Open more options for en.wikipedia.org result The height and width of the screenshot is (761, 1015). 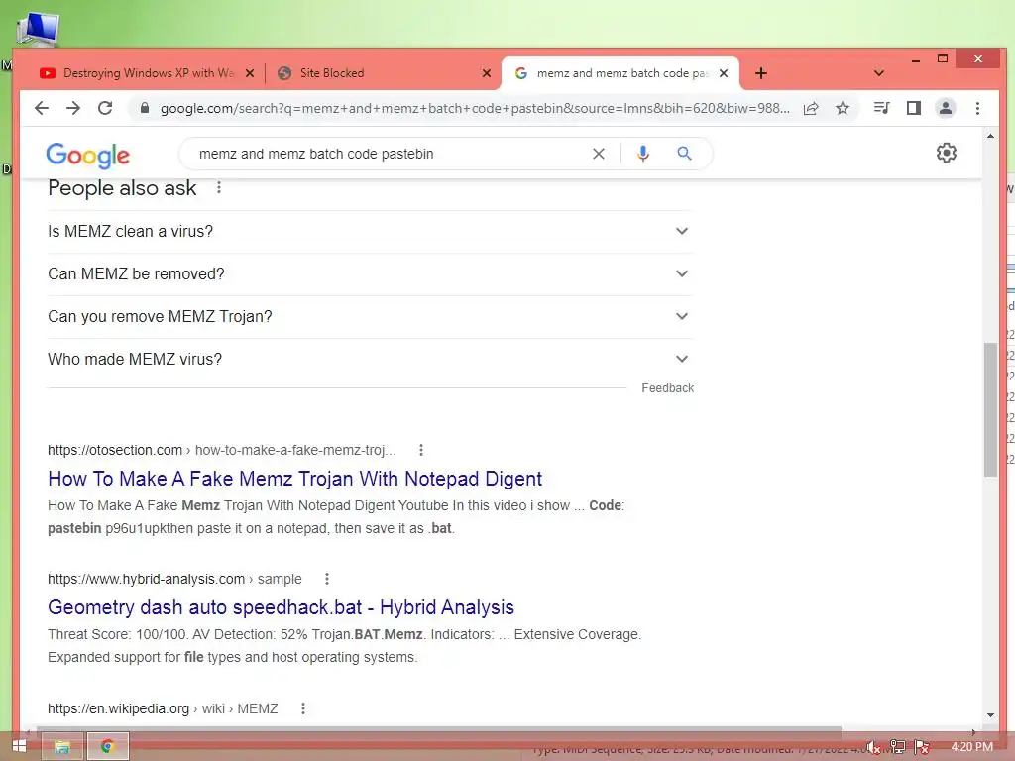pos(303,708)
